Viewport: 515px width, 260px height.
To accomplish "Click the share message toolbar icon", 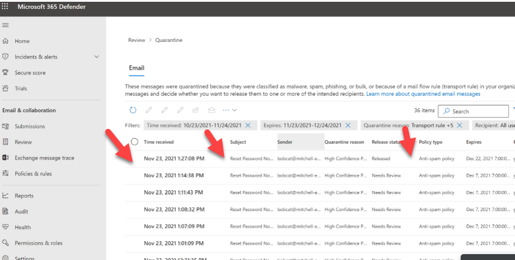I will [195, 110].
